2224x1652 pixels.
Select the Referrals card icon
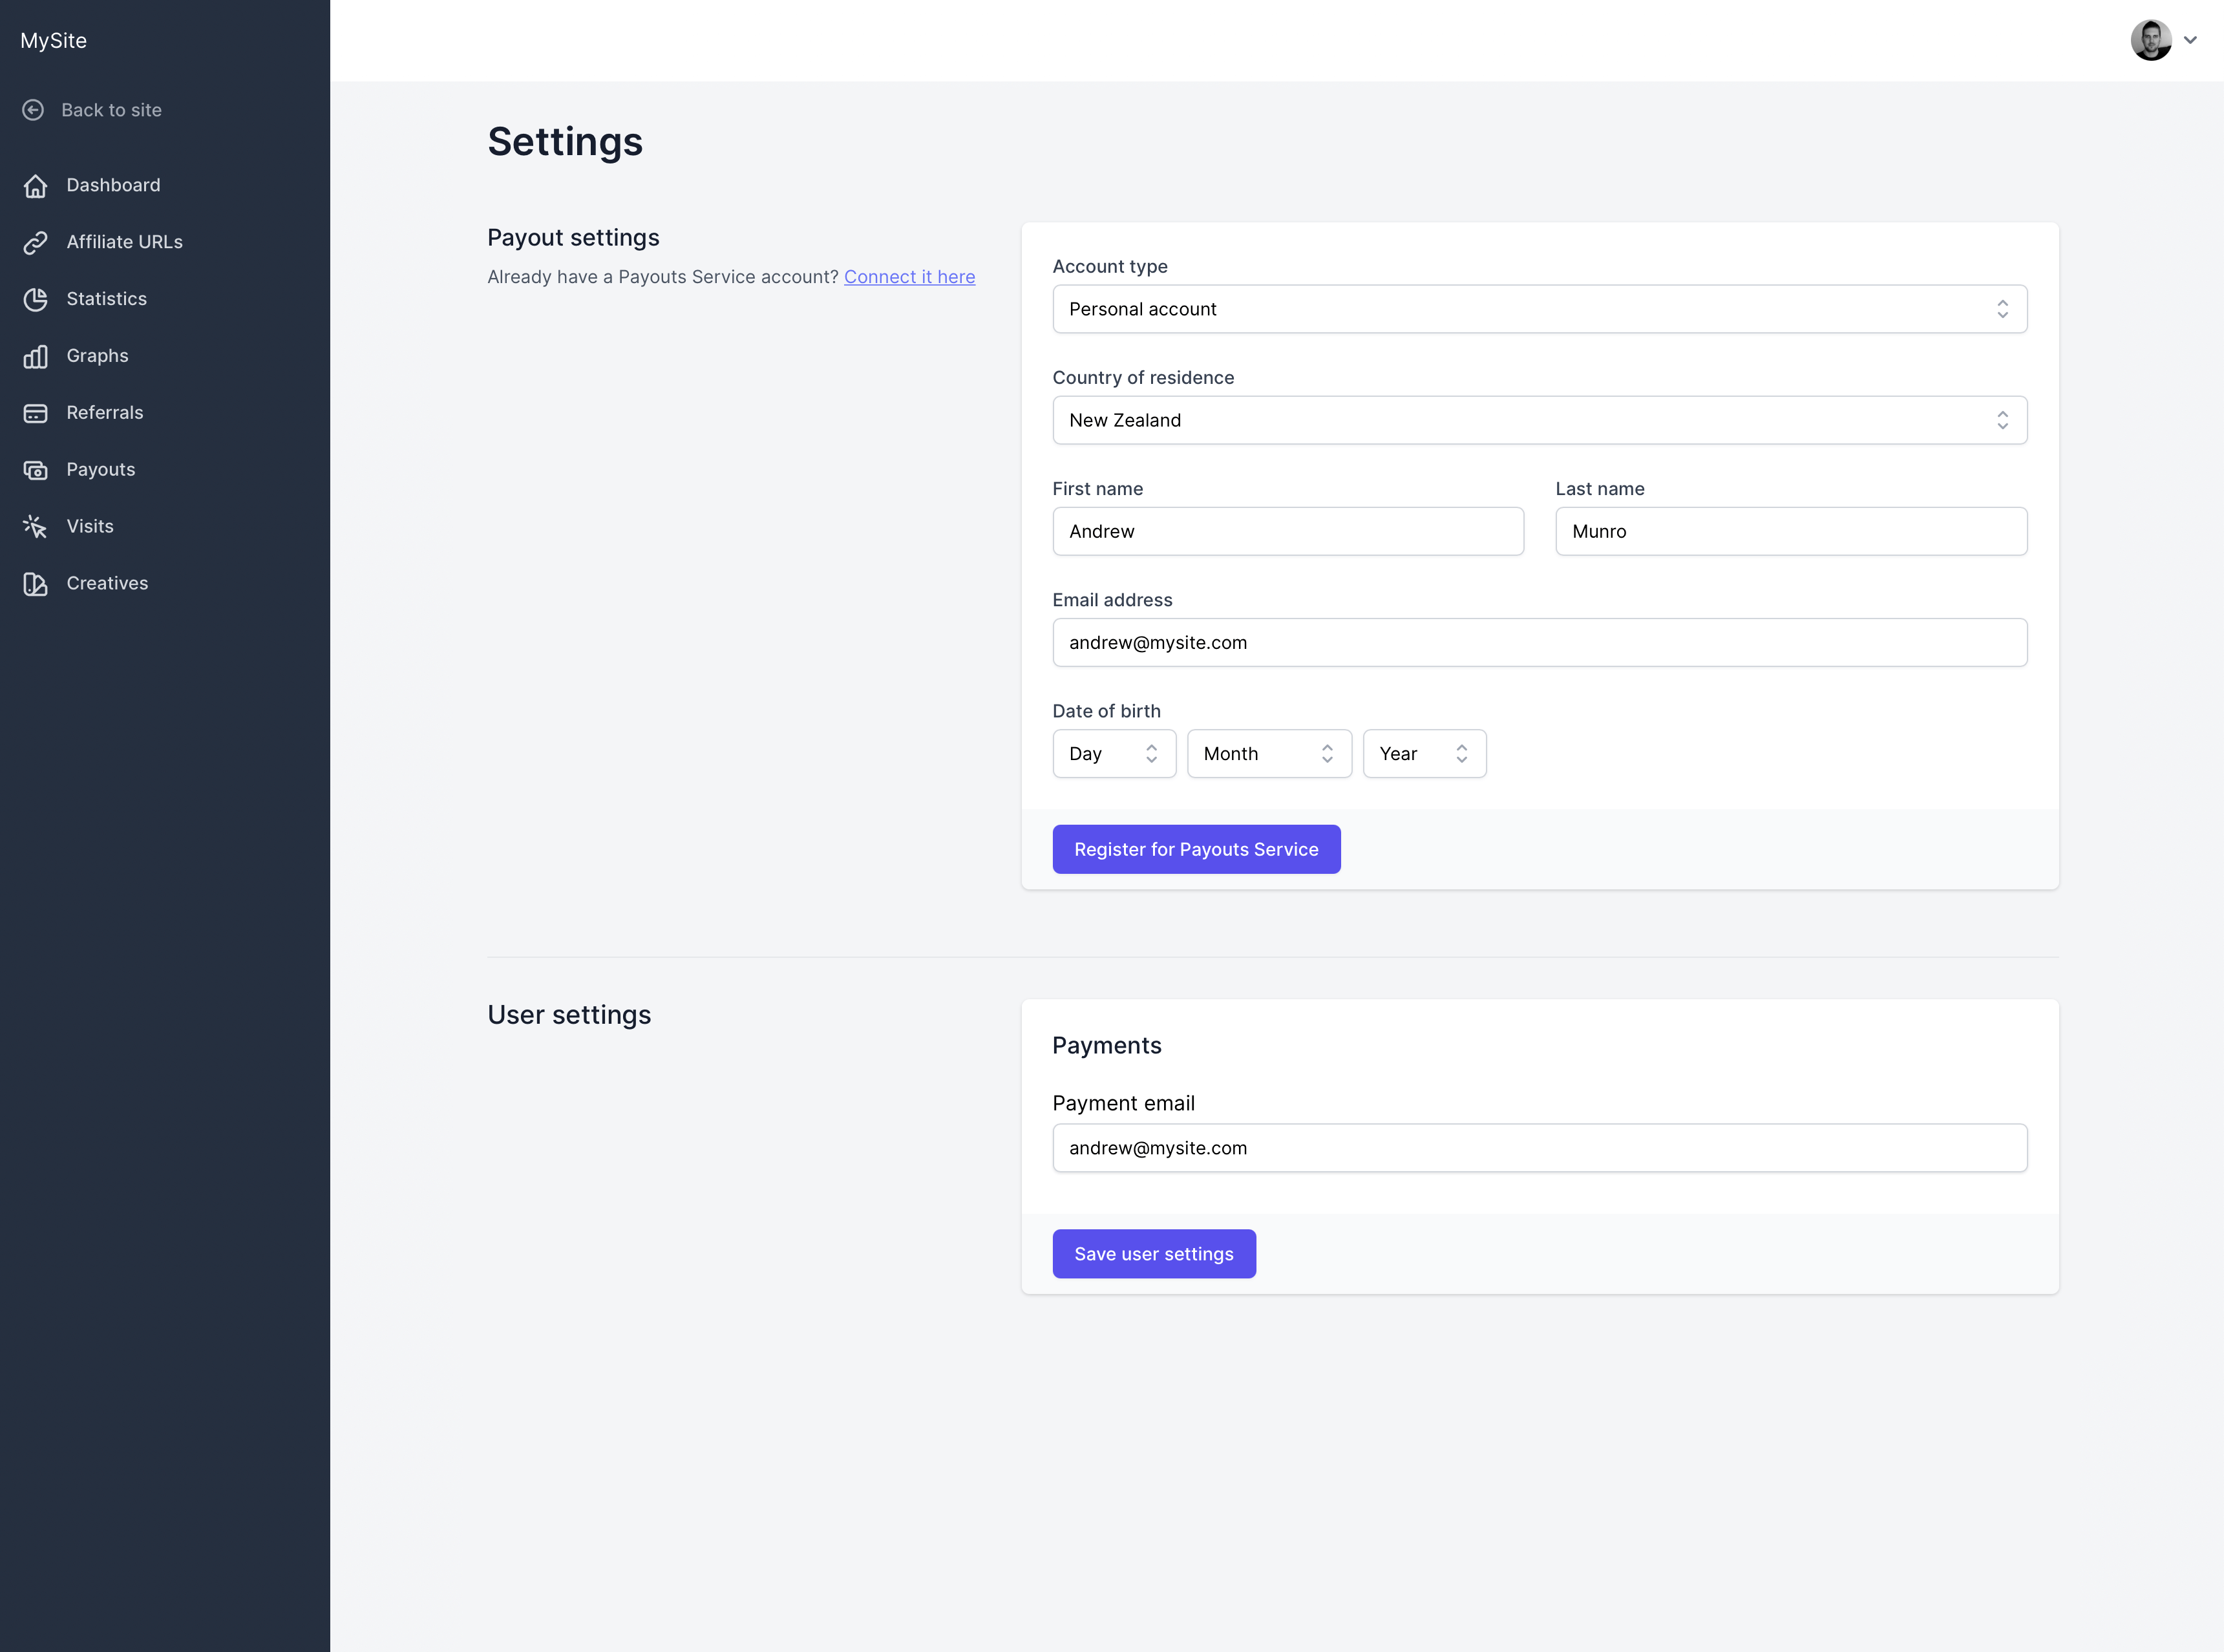click(35, 413)
